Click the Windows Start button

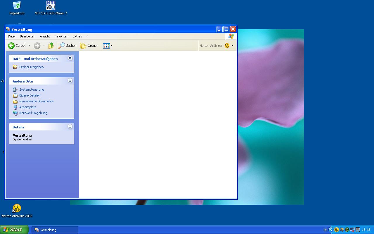point(14,230)
